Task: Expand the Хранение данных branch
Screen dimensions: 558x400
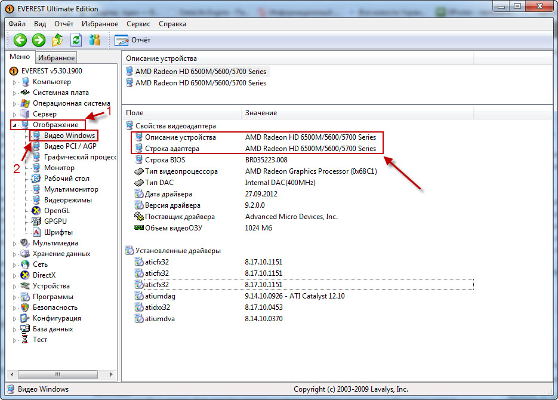Action: click(14, 254)
